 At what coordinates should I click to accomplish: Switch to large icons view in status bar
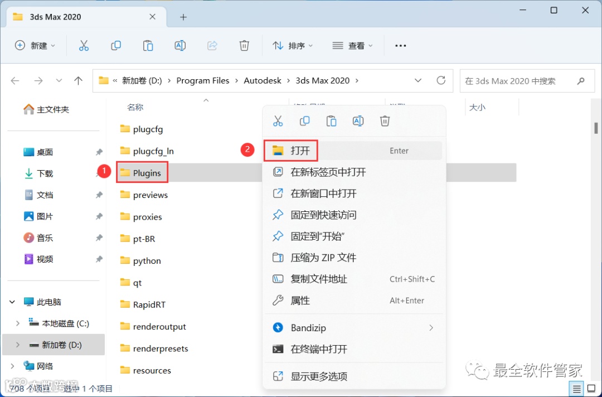pos(591,389)
